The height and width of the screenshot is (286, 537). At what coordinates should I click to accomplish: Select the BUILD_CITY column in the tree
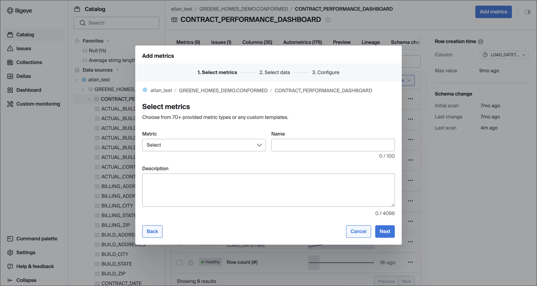tap(115, 254)
